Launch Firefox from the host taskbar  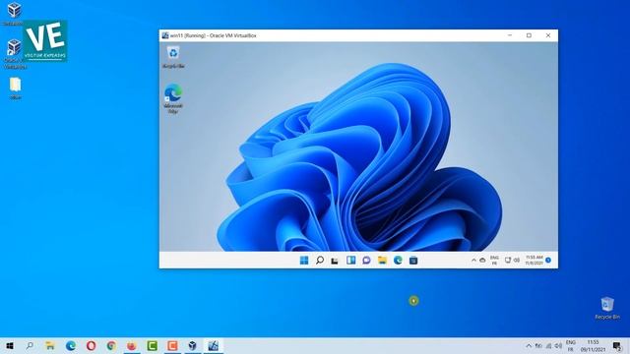coord(132,345)
